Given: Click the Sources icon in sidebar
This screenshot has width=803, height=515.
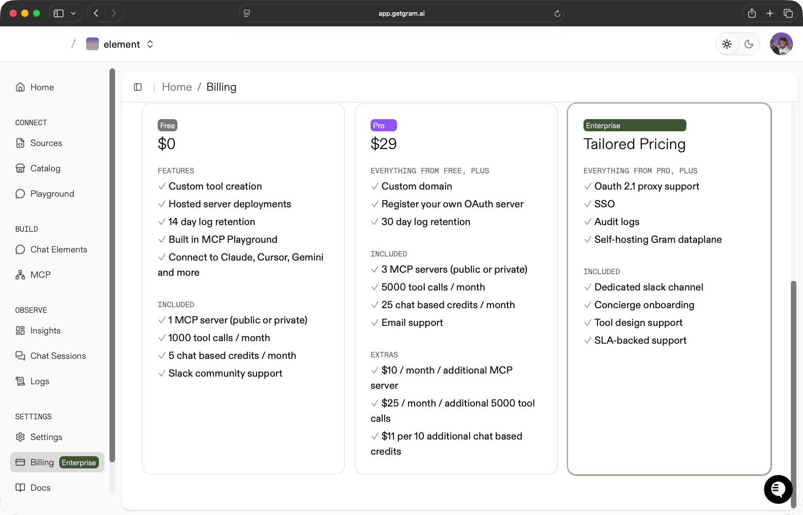Looking at the screenshot, I should tap(20, 143).
